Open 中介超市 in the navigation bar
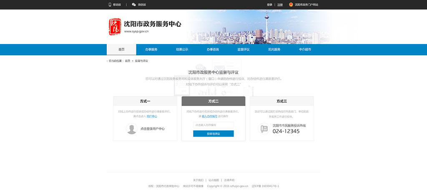Screen dimensions: 427x194 (305, 49)
